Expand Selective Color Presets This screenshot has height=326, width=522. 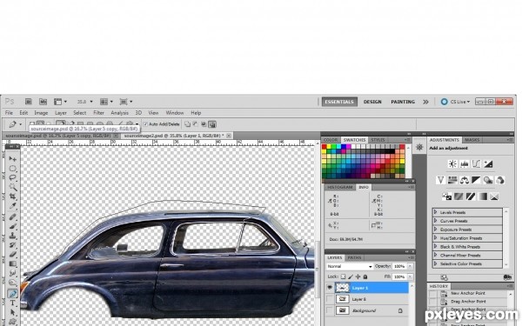pos(436,263)
